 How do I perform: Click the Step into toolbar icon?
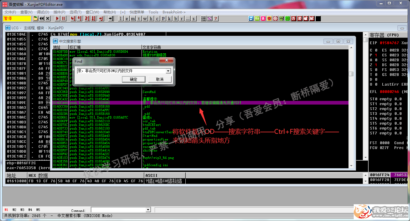pyautogui.click(x=73, y=19)
